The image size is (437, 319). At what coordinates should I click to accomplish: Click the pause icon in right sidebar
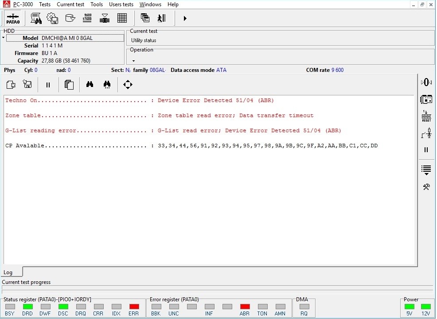[426, 150]
